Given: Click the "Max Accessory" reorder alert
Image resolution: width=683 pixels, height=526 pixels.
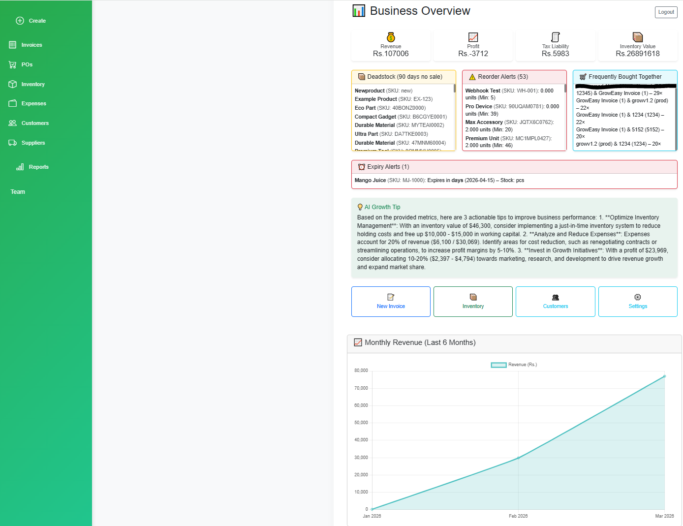Looking at the screenshot, I should (x=510, y=125).
